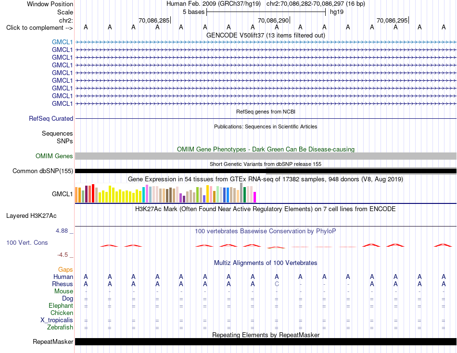Open the GENCODE V50lift37 track title

(x=266, y=35)
